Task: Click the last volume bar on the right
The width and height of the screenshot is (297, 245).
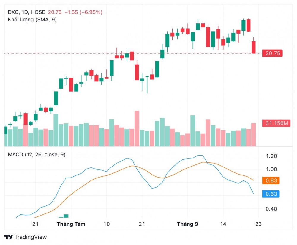Action: (x=254, y=134)
